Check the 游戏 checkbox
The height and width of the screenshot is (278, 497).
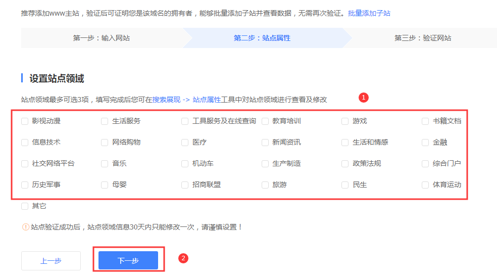coord(345,121)
